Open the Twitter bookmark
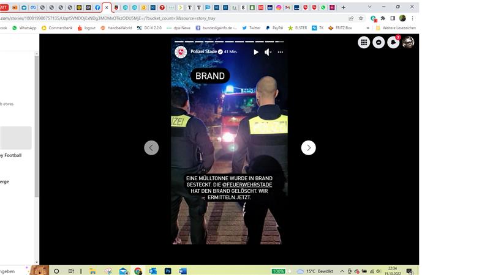The width and height of the screenshot is (490, 275). point(251,28)
